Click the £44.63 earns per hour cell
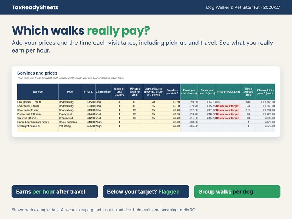Image resolution: width=292 pixels, height=219 pixels. point(207,102)
